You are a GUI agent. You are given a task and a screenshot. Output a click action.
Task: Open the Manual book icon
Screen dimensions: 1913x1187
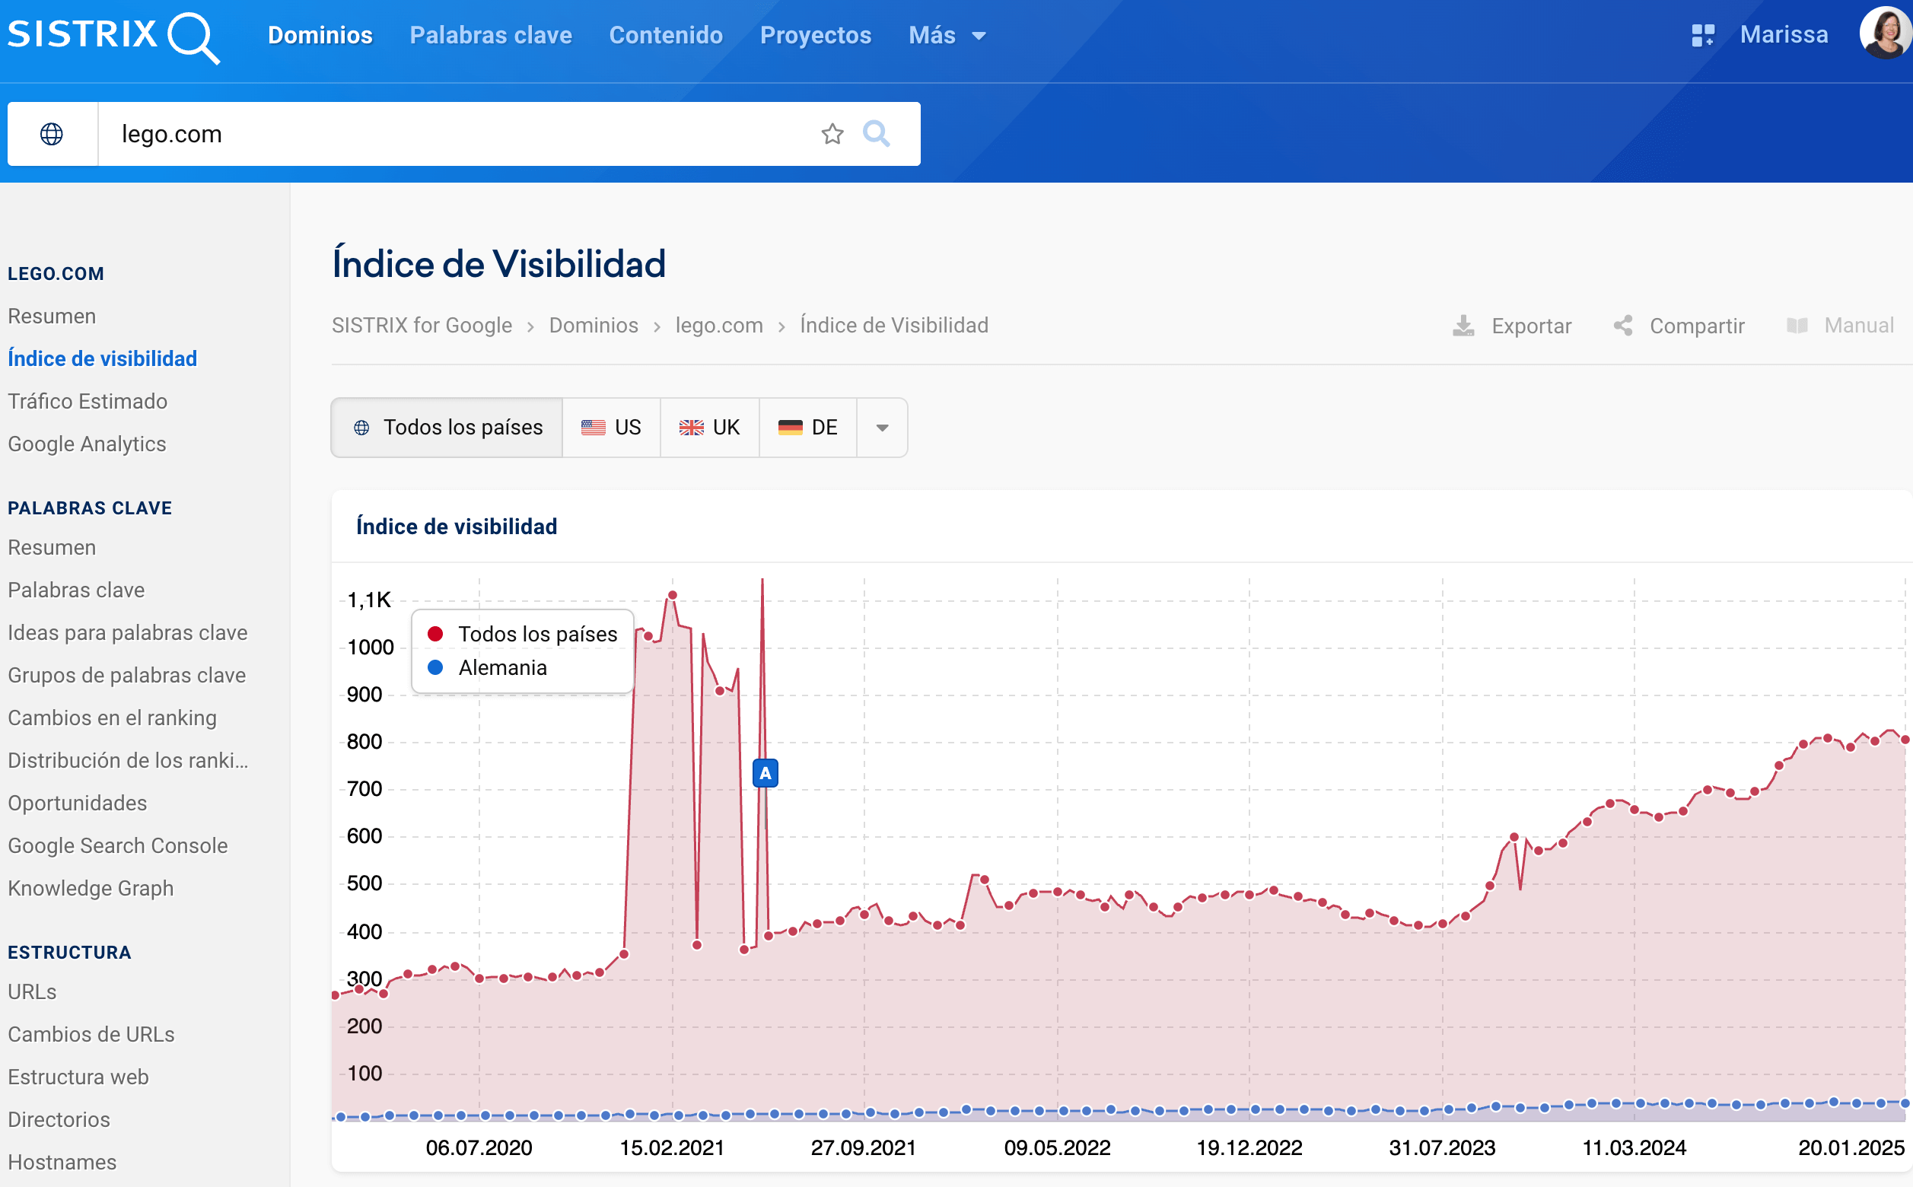pos(1797,326)
